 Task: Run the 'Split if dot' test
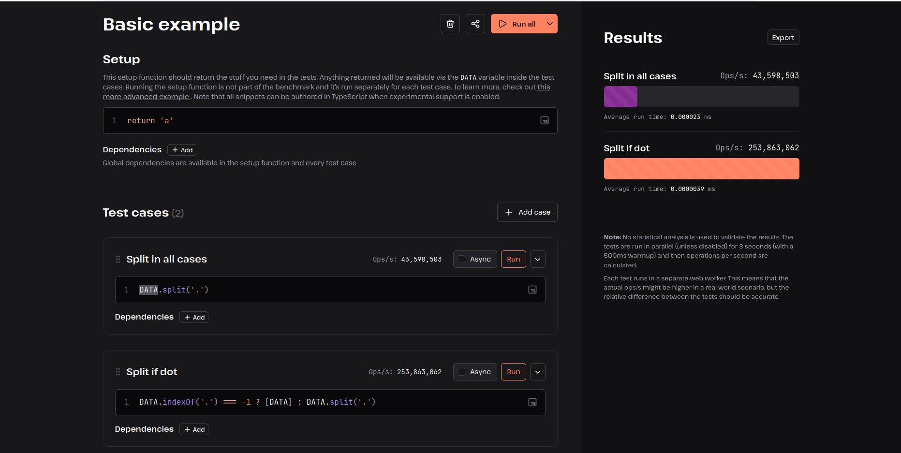tap(513, 372)
